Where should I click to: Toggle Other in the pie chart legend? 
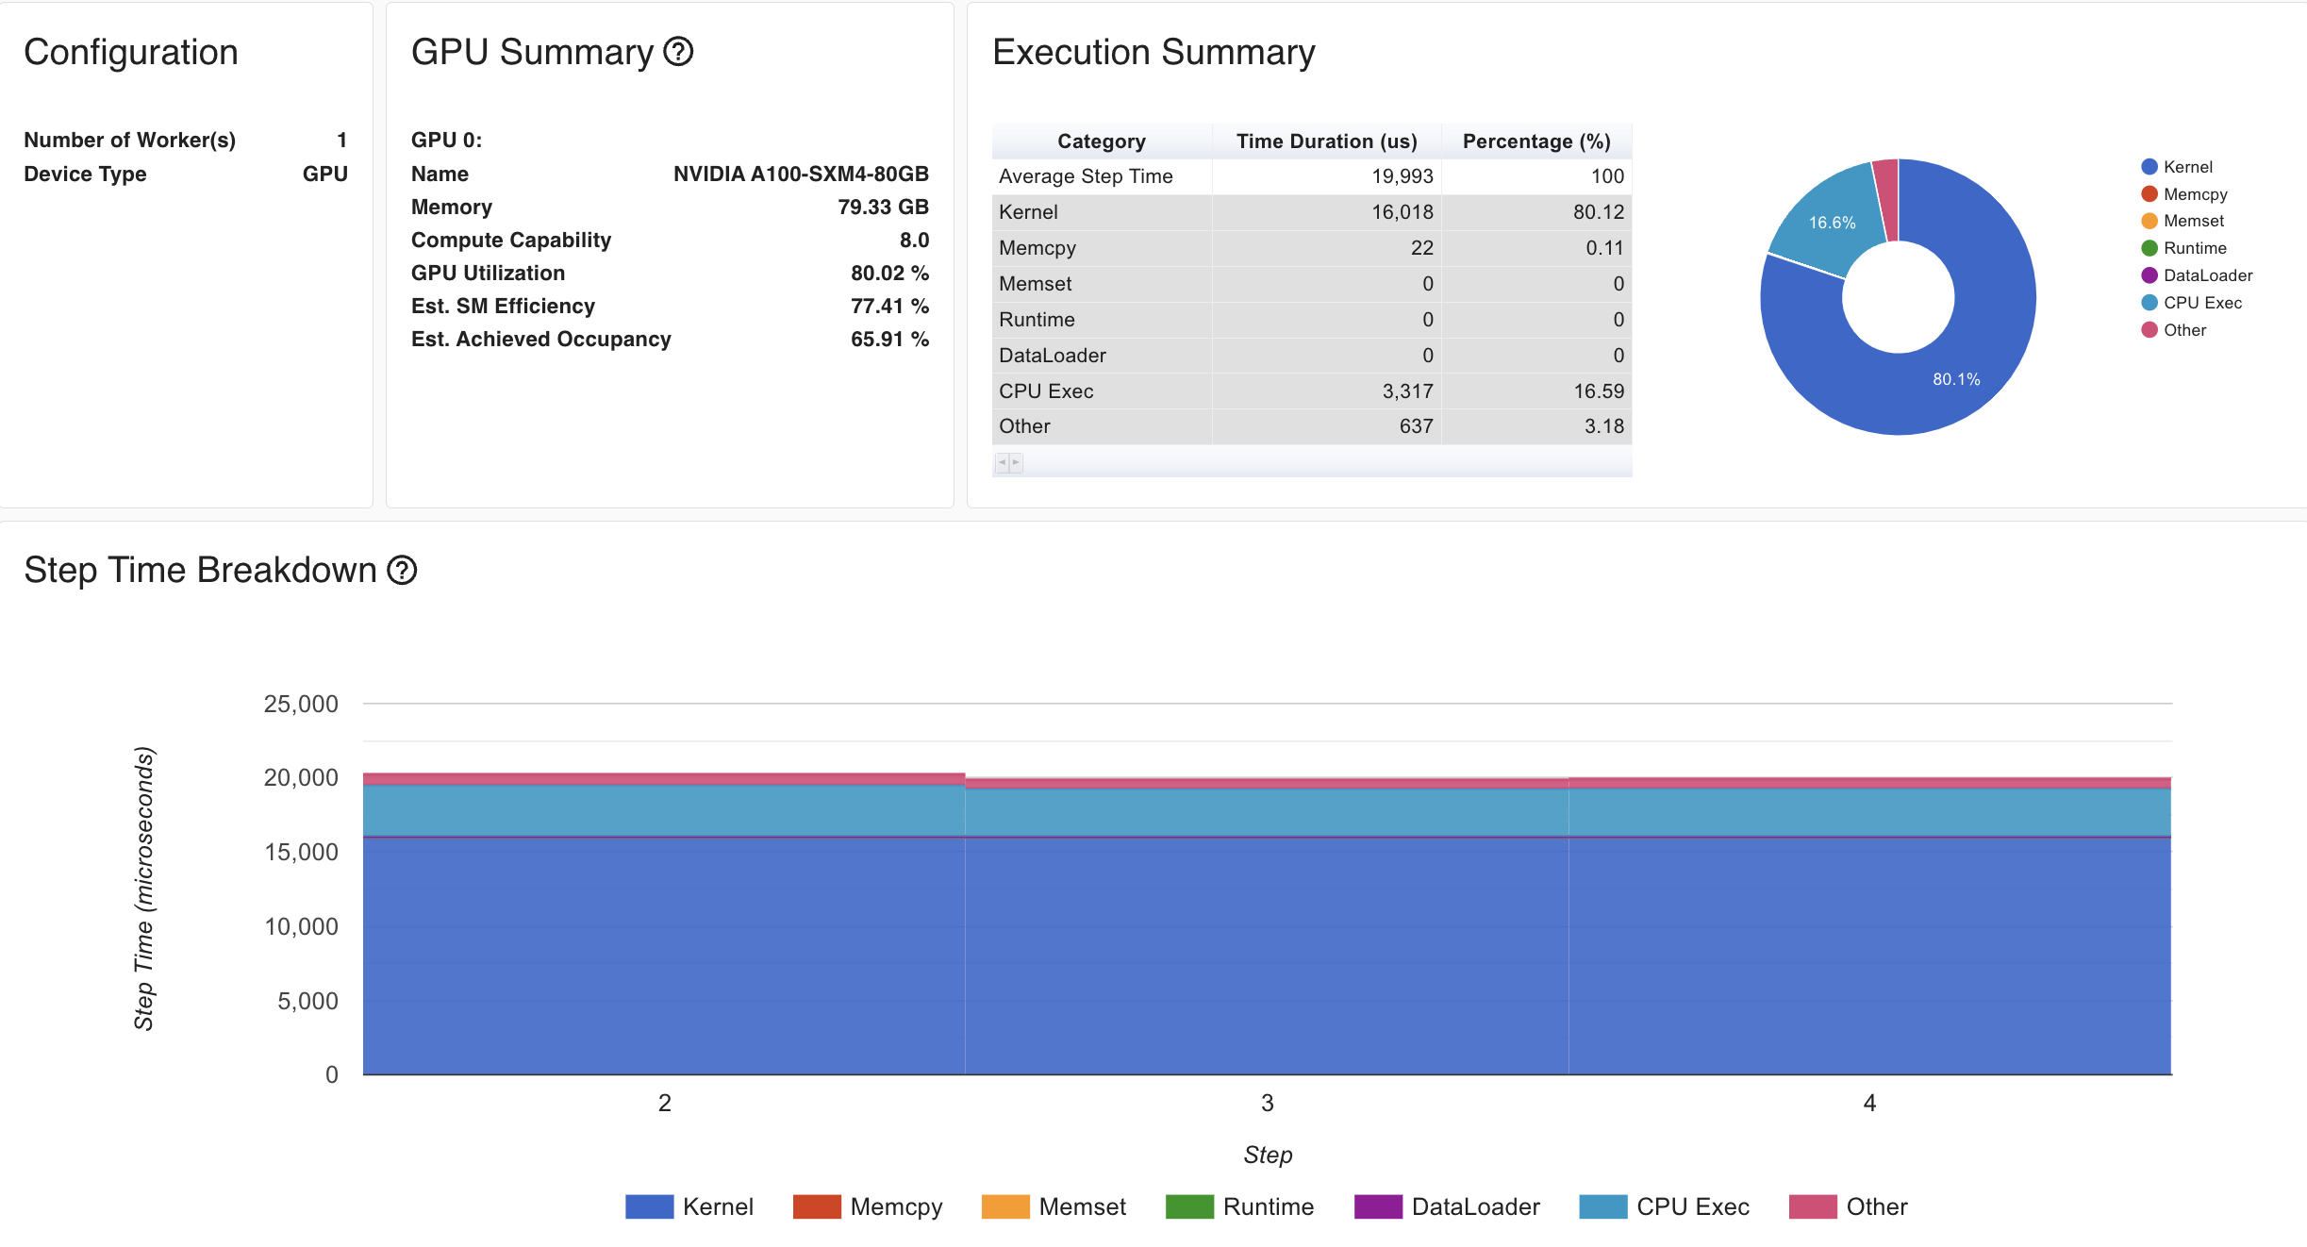point(2174,330)
